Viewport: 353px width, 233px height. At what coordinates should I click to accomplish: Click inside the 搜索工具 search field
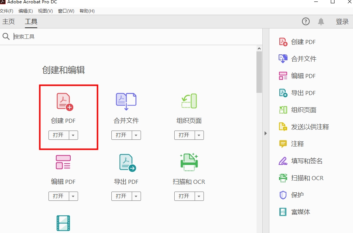[x=74, y=36]
